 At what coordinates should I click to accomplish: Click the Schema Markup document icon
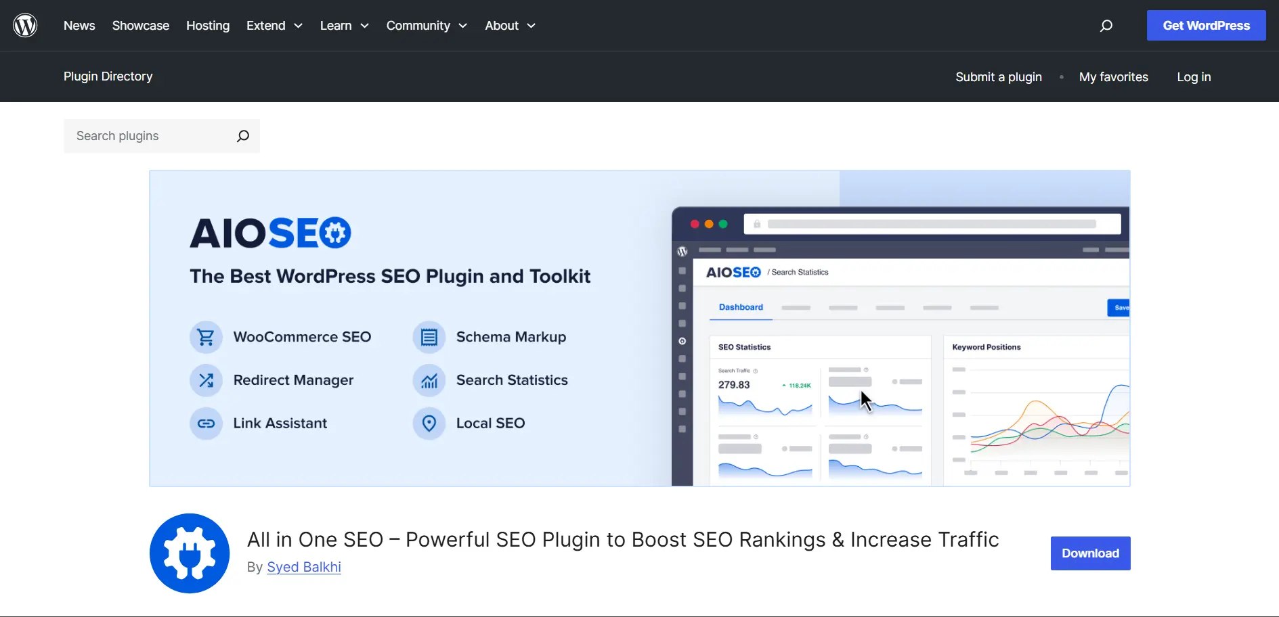click(x=429, y=337)
